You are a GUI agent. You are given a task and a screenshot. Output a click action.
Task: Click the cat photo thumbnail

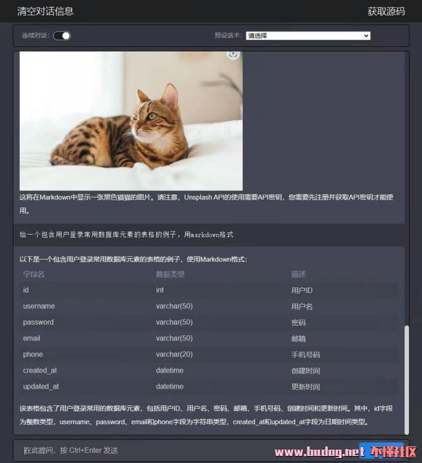tap(131, 121)
